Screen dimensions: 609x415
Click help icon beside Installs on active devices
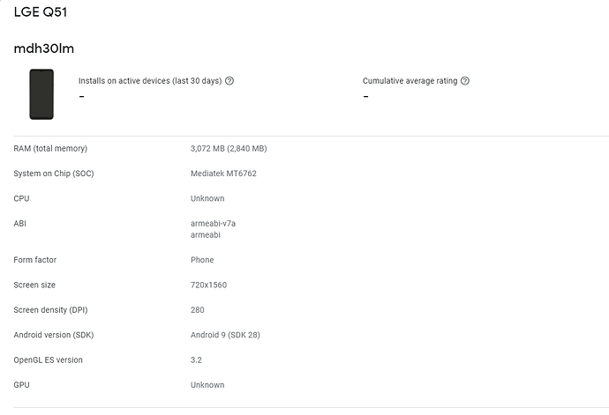(229, 81)
